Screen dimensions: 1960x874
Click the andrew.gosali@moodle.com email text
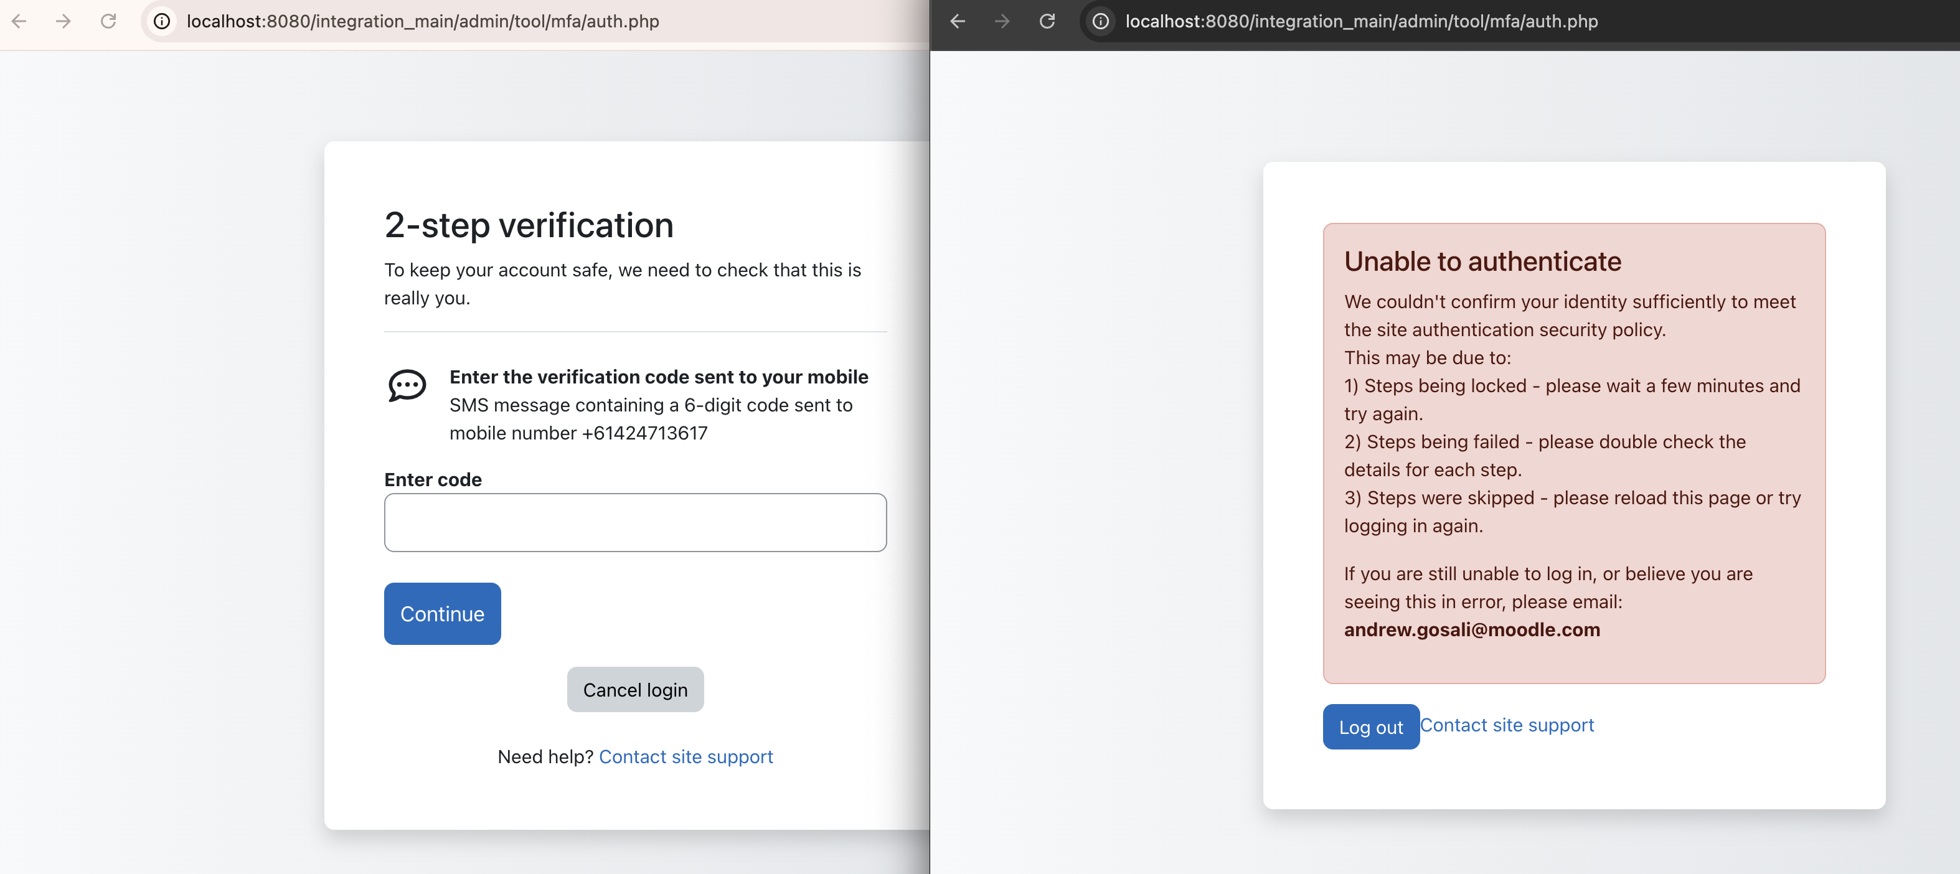(x=1472, y=630)
